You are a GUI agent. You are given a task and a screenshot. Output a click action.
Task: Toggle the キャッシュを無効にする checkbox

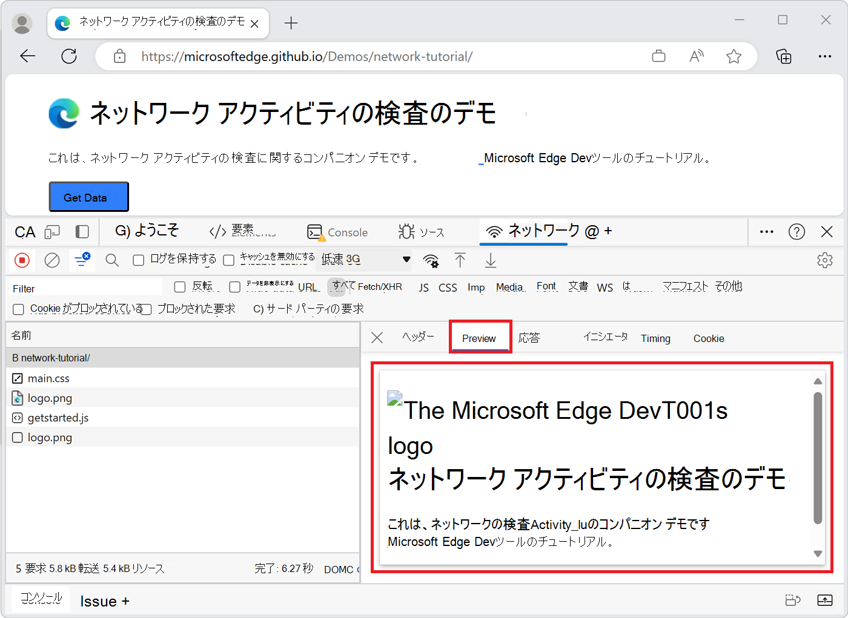point(229,260)
